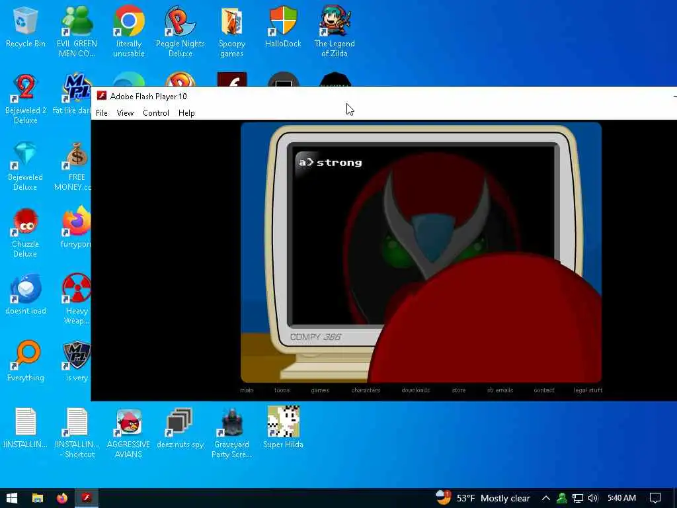
Task: Click the COMPY 386 monitor label
Action: click(x=315, y=337)
